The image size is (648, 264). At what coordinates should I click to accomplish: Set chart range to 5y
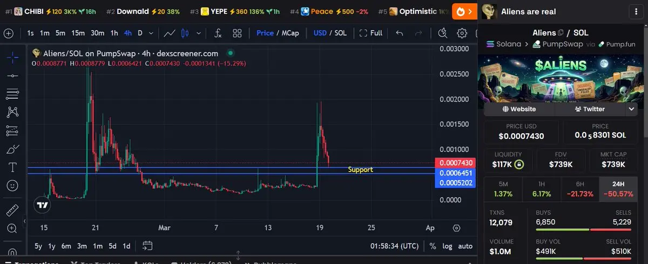(x=38, y=246)
